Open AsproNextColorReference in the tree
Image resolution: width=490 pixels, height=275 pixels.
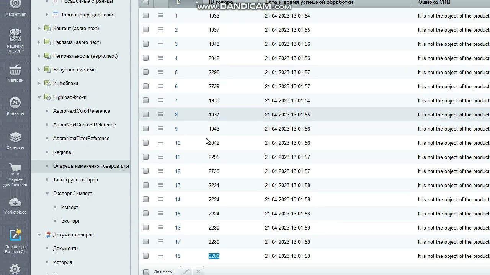82,111
